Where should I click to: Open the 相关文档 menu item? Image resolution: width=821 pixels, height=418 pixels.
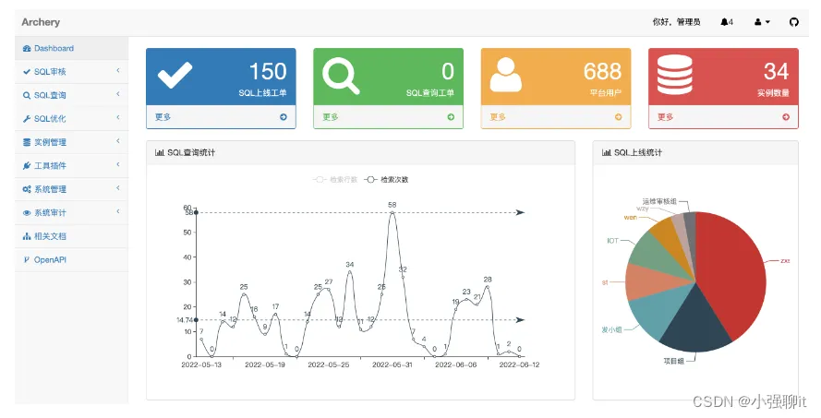[x=71, y=236]
